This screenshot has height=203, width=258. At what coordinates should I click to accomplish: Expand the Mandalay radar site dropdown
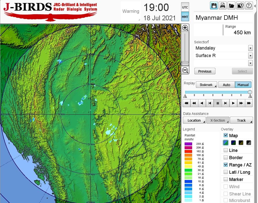click(250, 48)
